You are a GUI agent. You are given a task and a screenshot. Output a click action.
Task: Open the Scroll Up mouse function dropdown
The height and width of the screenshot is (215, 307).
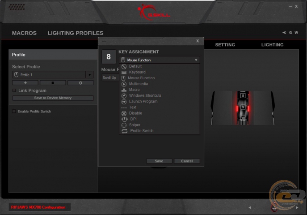click(x=111, y=77)
